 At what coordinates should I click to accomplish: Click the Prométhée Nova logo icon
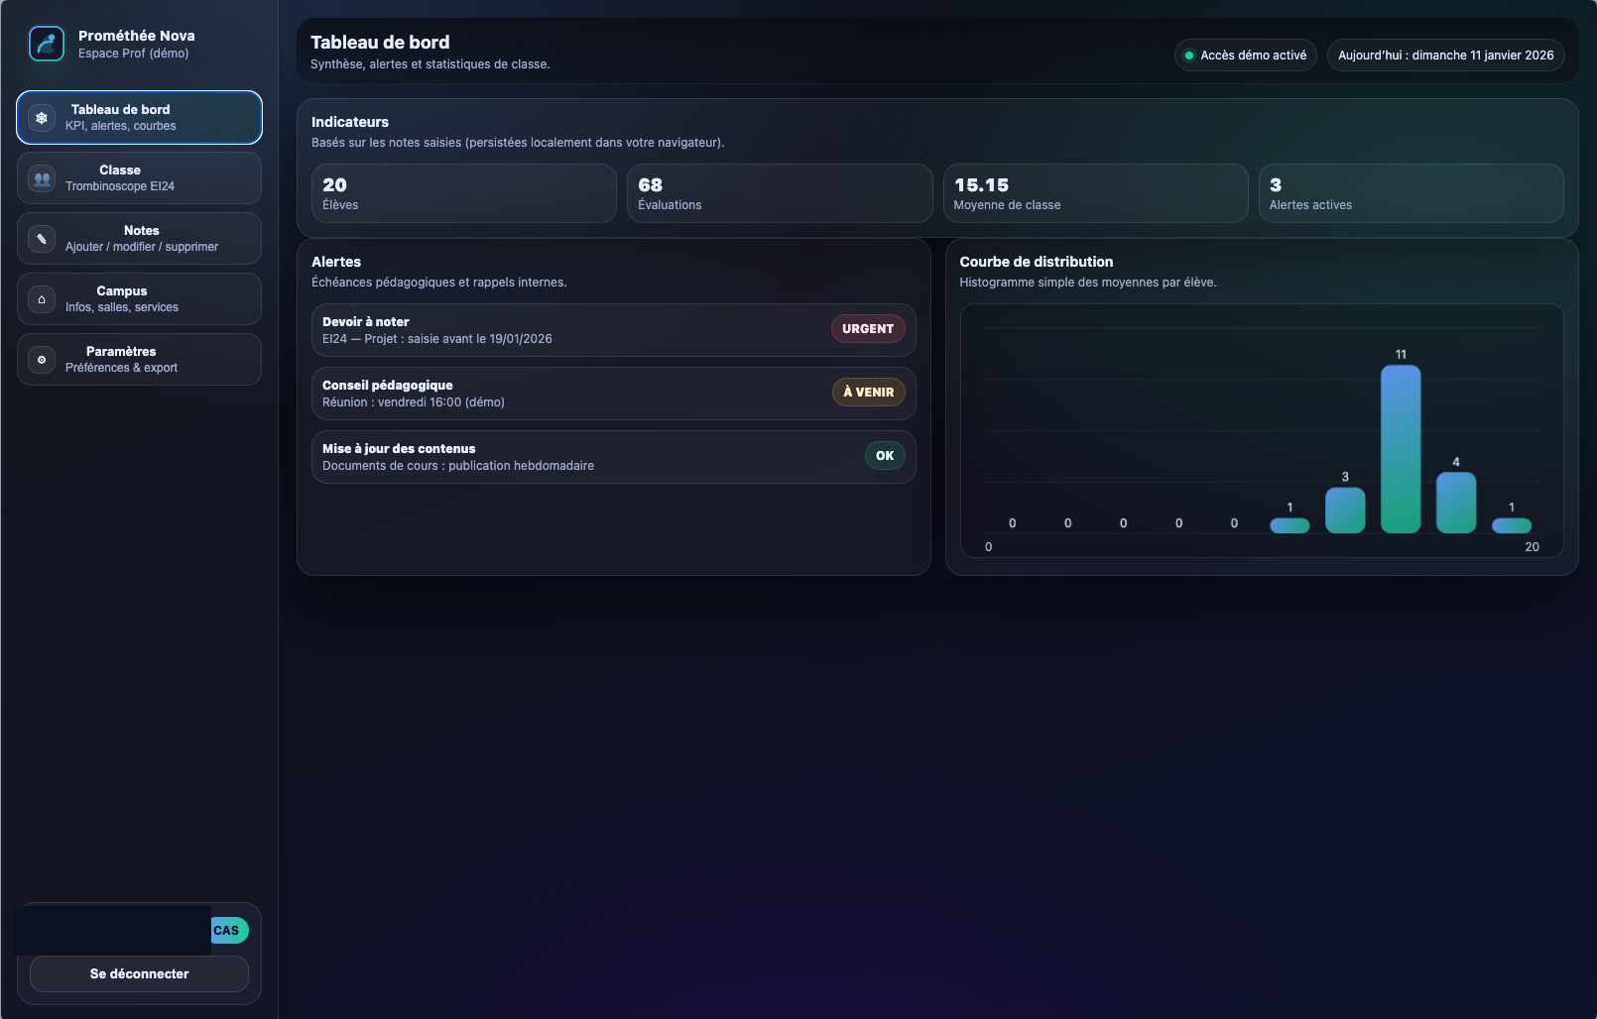click(x=47, y=44)
